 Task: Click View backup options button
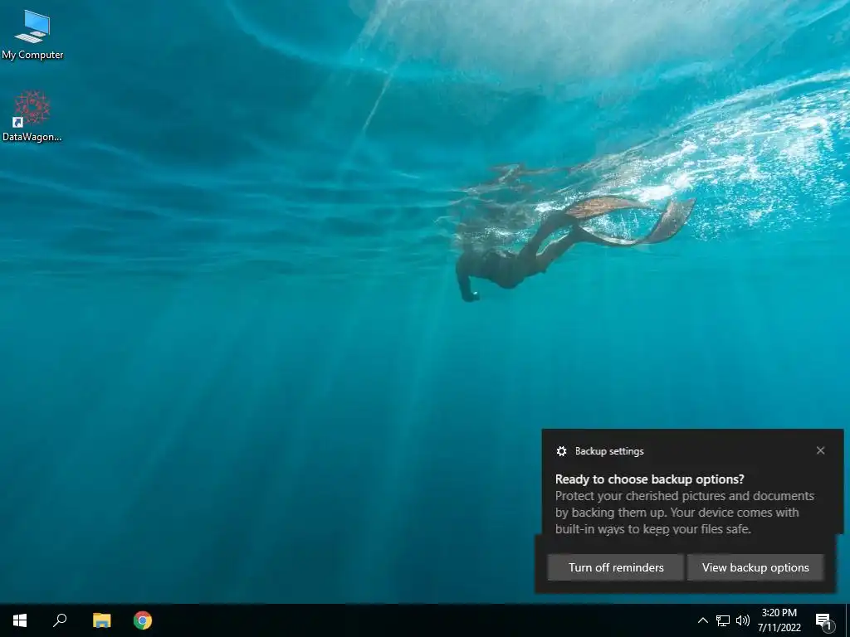tap(755, 567)
